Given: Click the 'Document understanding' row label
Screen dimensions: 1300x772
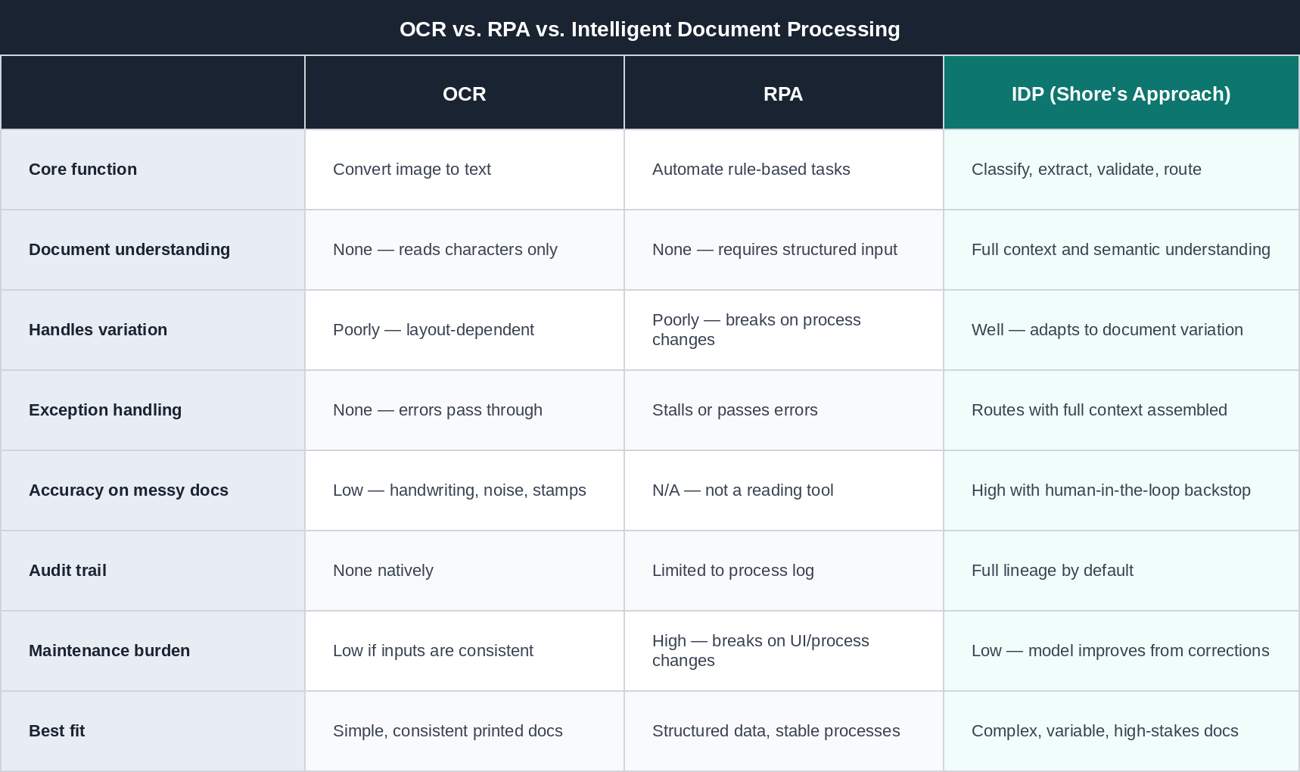Looking at the screenshot, I should (x=153, y=250).
